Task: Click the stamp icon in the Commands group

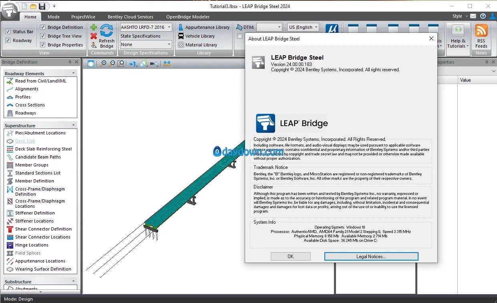Action: coord(93,45)
